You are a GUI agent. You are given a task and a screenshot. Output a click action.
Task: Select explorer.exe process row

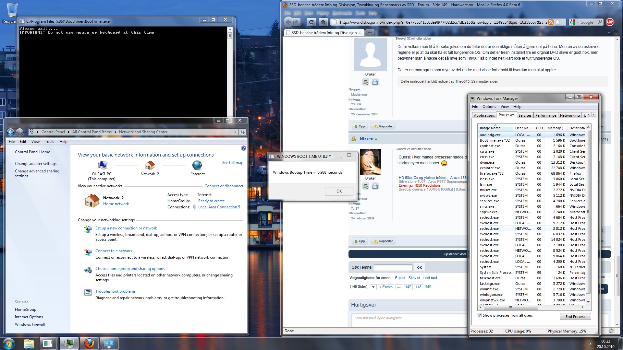click(532, 168)
